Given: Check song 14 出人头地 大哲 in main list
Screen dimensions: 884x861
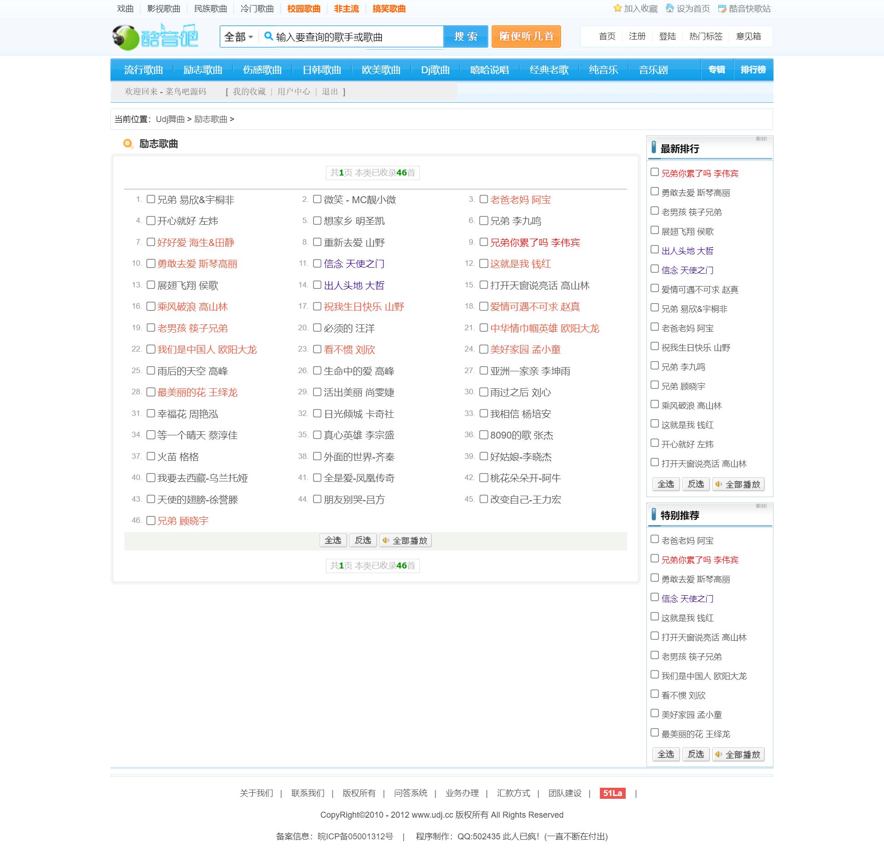Looking at the screenshot, I should point(317,285).
